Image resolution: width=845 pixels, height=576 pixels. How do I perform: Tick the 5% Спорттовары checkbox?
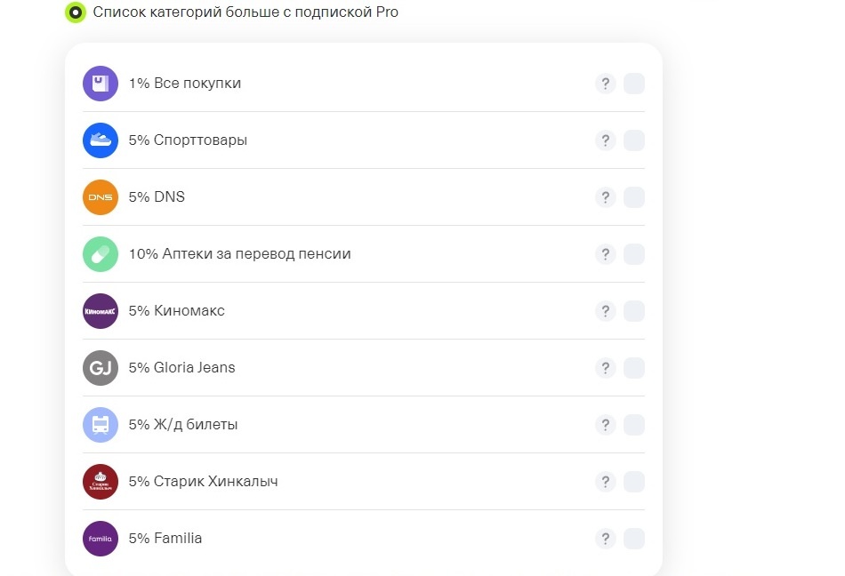(x=634, y=140)
